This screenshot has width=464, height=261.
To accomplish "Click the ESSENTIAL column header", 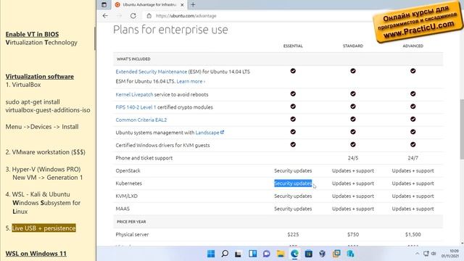I will (293, 46).
